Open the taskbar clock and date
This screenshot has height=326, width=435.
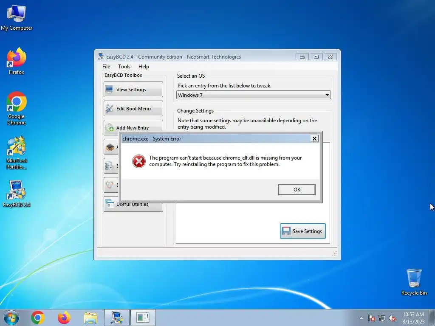(x=413, y=318)
